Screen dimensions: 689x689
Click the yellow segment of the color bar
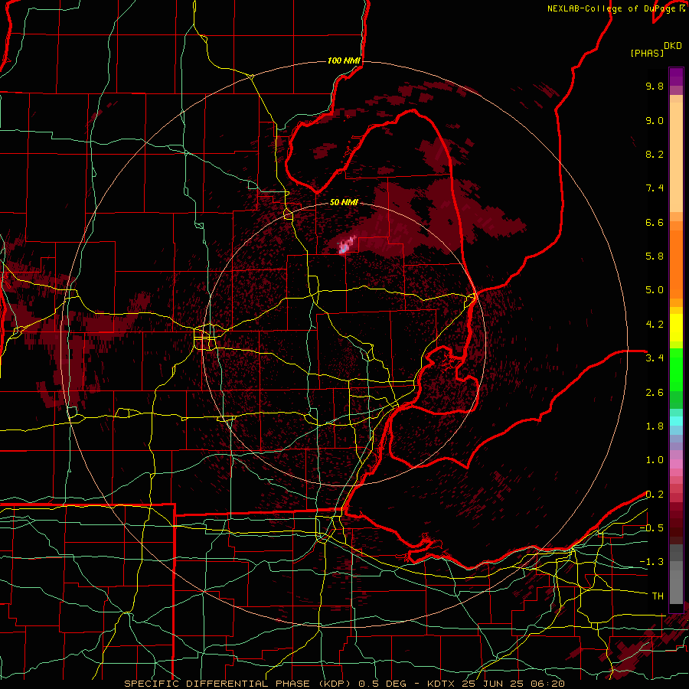[x=676, y=328]
